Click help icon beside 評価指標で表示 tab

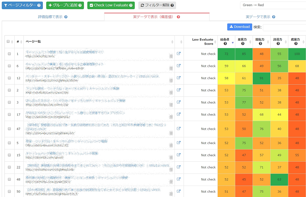[66, 17]
